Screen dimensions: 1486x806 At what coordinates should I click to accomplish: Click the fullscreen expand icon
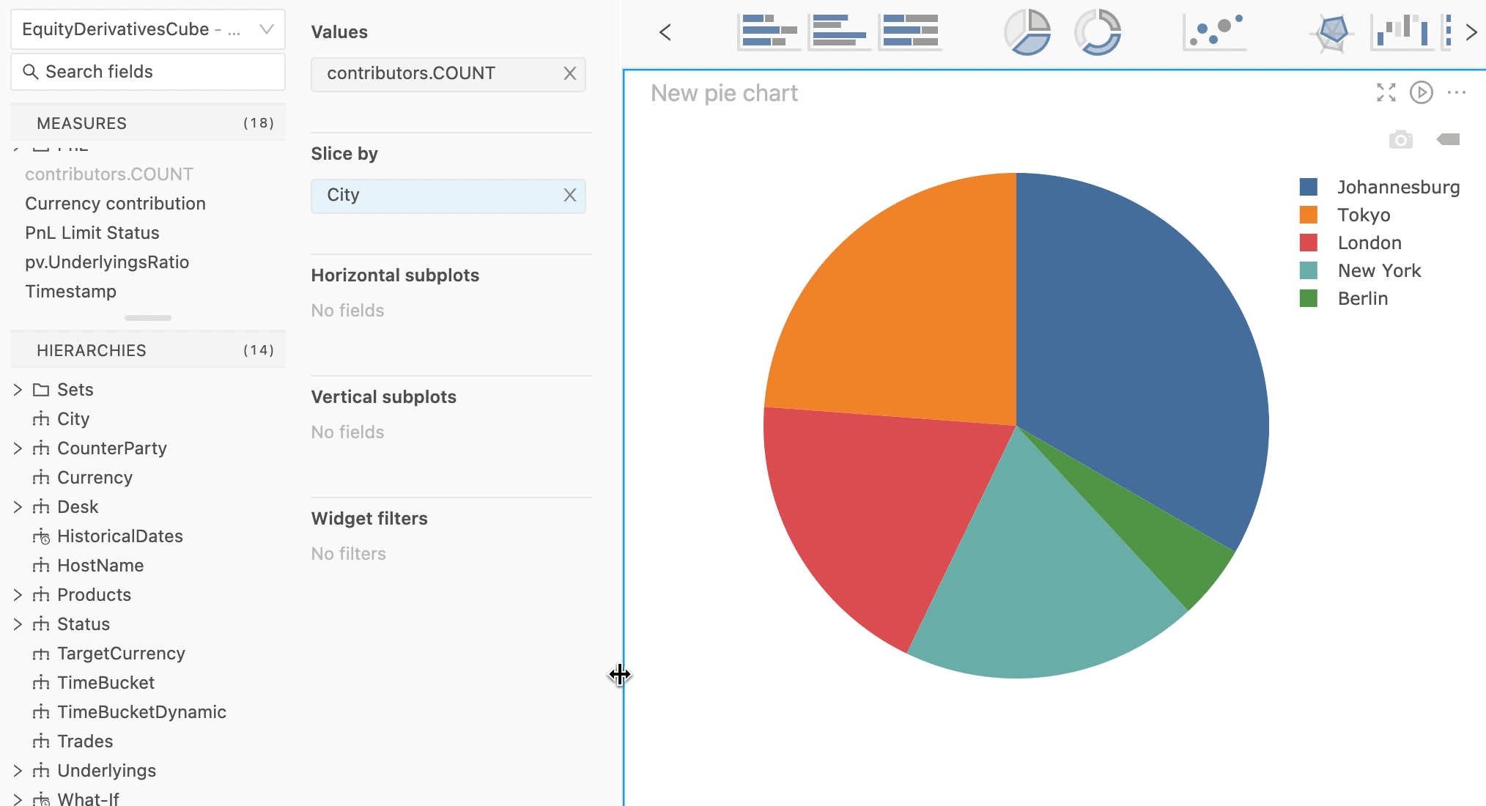coord(1386,92)
